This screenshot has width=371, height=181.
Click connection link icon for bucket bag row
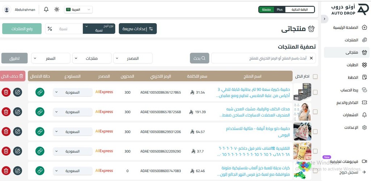tap(40, 131)
